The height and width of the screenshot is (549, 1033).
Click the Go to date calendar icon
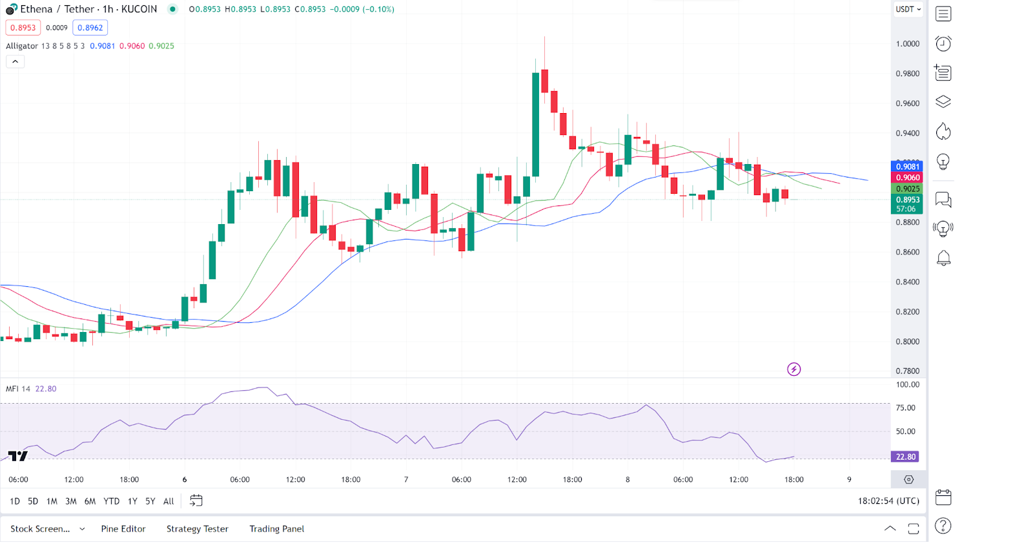(196, 501)
